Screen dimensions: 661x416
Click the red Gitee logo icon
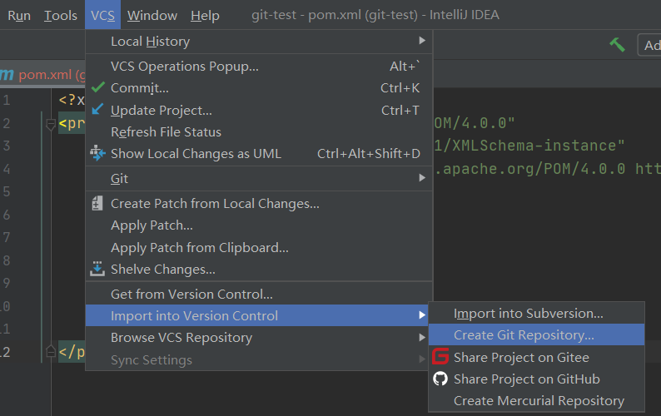click(x=440, y=357)
